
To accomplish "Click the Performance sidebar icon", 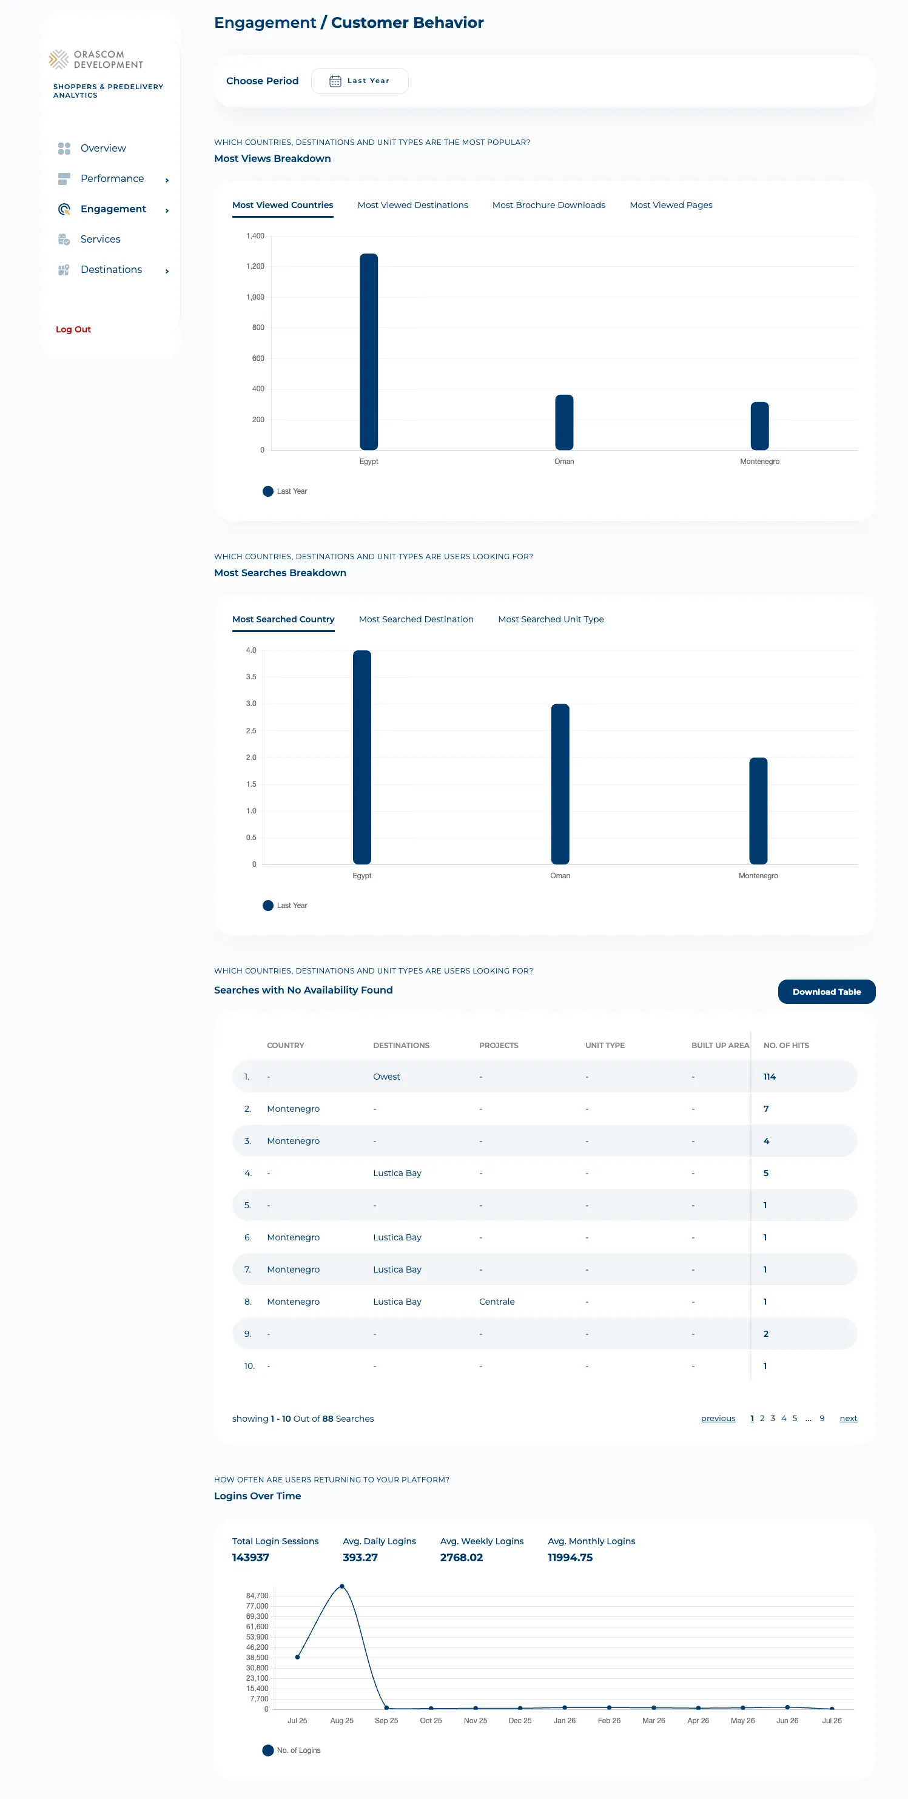I will (64, 179).
